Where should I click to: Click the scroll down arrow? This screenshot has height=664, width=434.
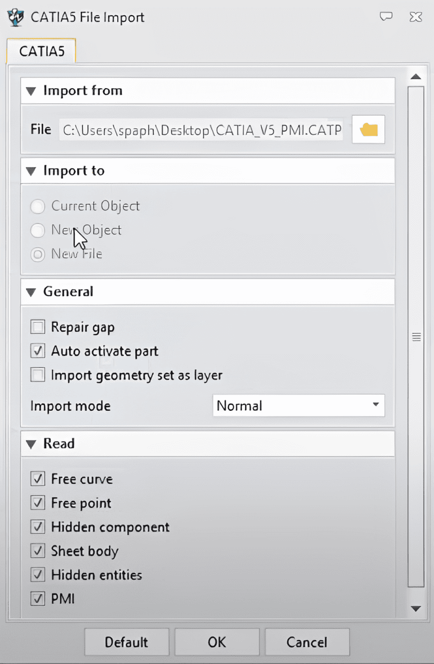click(x=415, y=608)
